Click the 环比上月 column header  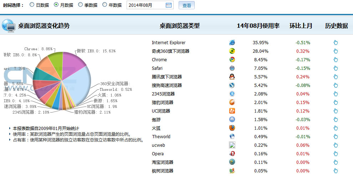[301, 26]
